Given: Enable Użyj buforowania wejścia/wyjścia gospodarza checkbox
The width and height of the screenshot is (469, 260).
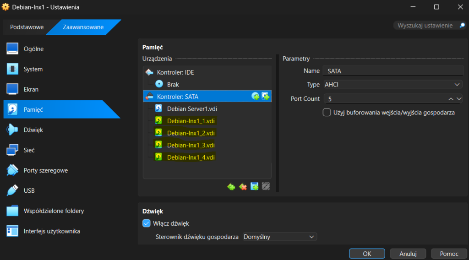Looking at the screenshot, I should point(327,113).
